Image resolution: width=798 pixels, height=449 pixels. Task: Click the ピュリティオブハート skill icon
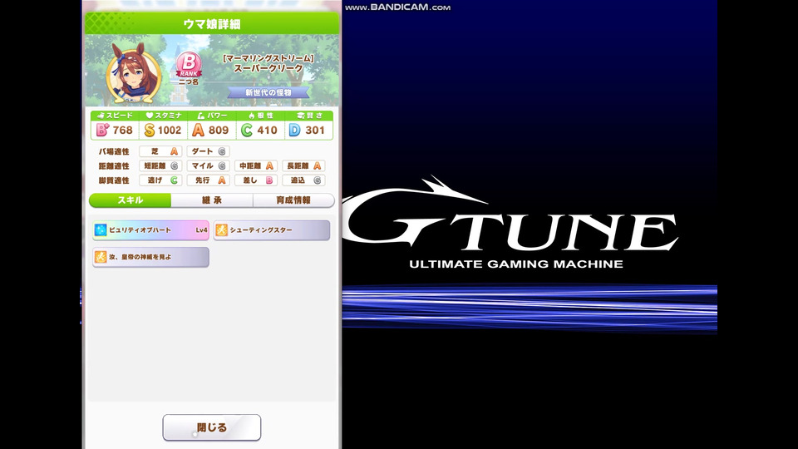pyautogui.click(x=101, y=230)
